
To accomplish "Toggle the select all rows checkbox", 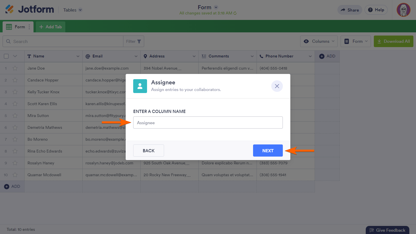I will pyautogui.click(x=6, y=56).
